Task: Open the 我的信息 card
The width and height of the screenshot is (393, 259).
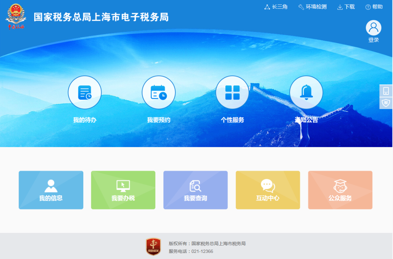Action: point(51,190)
